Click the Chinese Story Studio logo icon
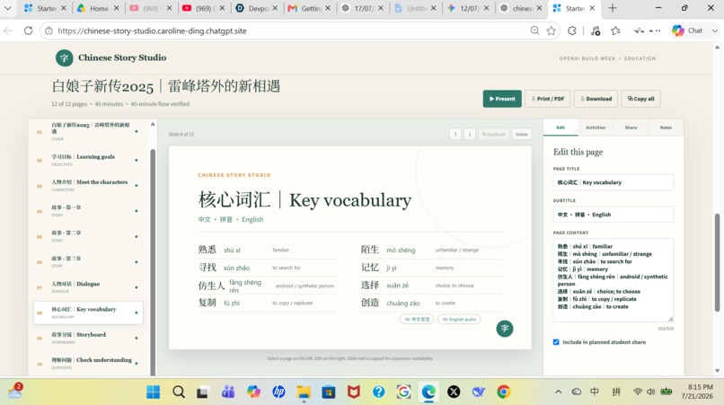This screenshot has width=724, height=405. pos(64,58)
